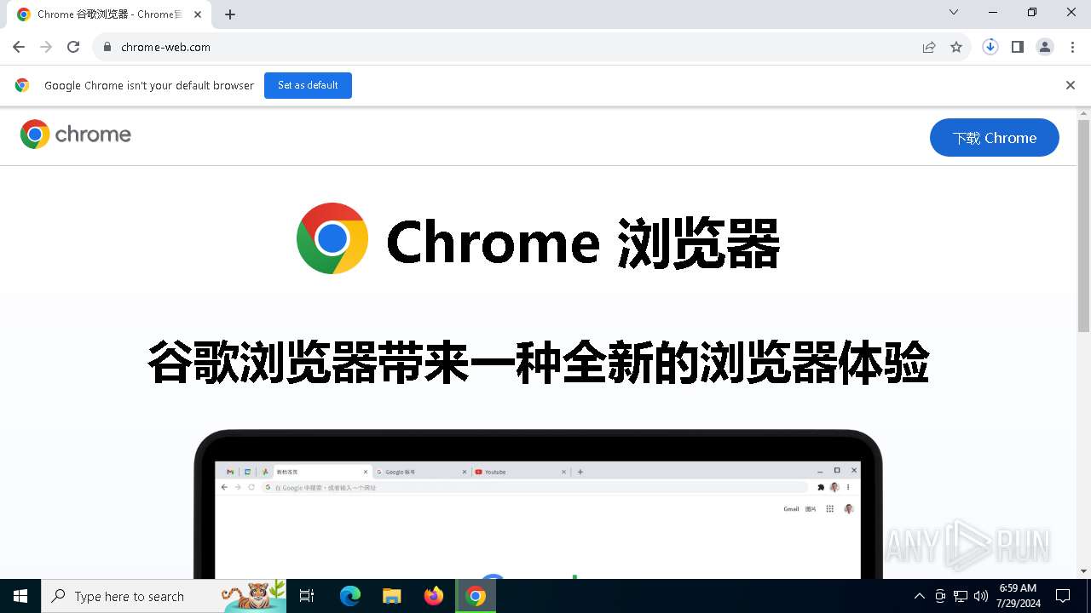Open Task View in the taskbar
Screen dimensions: 1091x613
pos(307,596)
